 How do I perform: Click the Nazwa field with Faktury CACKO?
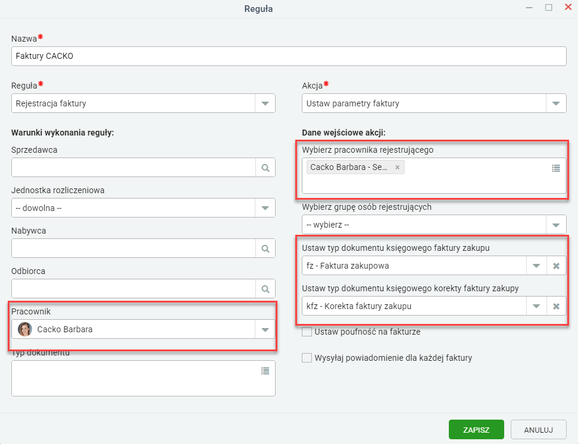[289, 56]
